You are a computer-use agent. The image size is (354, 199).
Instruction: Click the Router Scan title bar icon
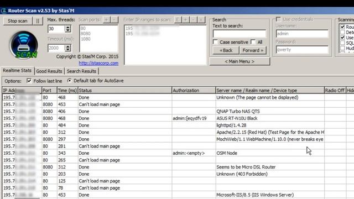4,11
